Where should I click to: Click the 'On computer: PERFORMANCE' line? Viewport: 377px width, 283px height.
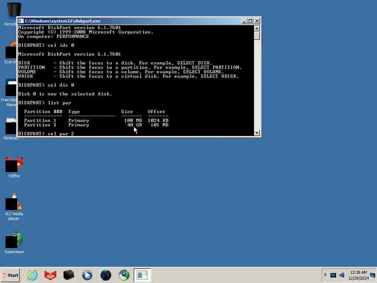[x=54, y=36]
